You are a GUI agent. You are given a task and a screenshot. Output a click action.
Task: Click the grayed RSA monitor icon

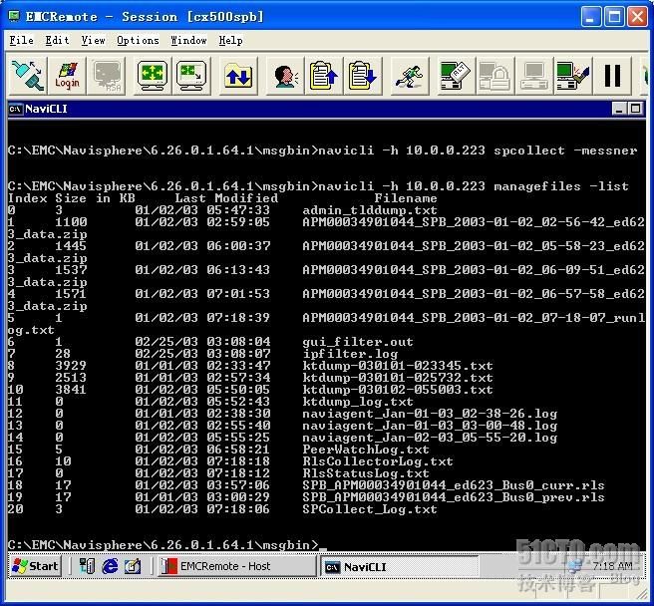pyautogui.click(x=108, y=76)
